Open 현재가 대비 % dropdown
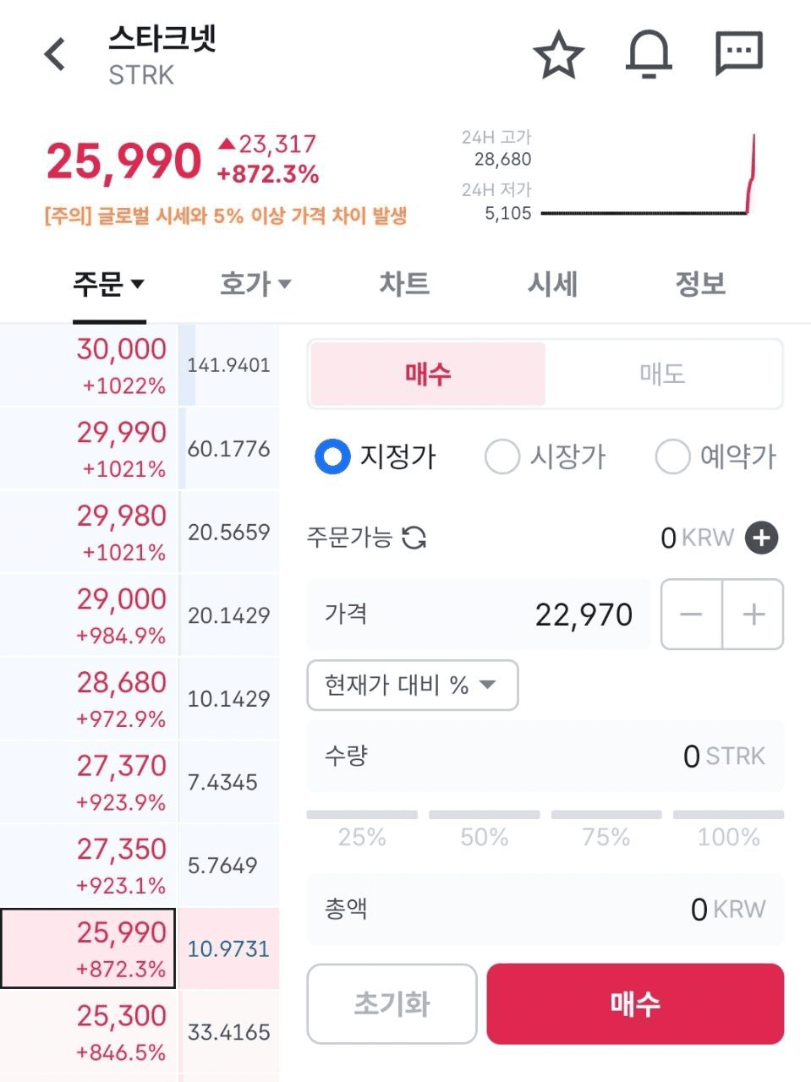Viewport: 811px width, 1082px height. [x=412, y=685]
